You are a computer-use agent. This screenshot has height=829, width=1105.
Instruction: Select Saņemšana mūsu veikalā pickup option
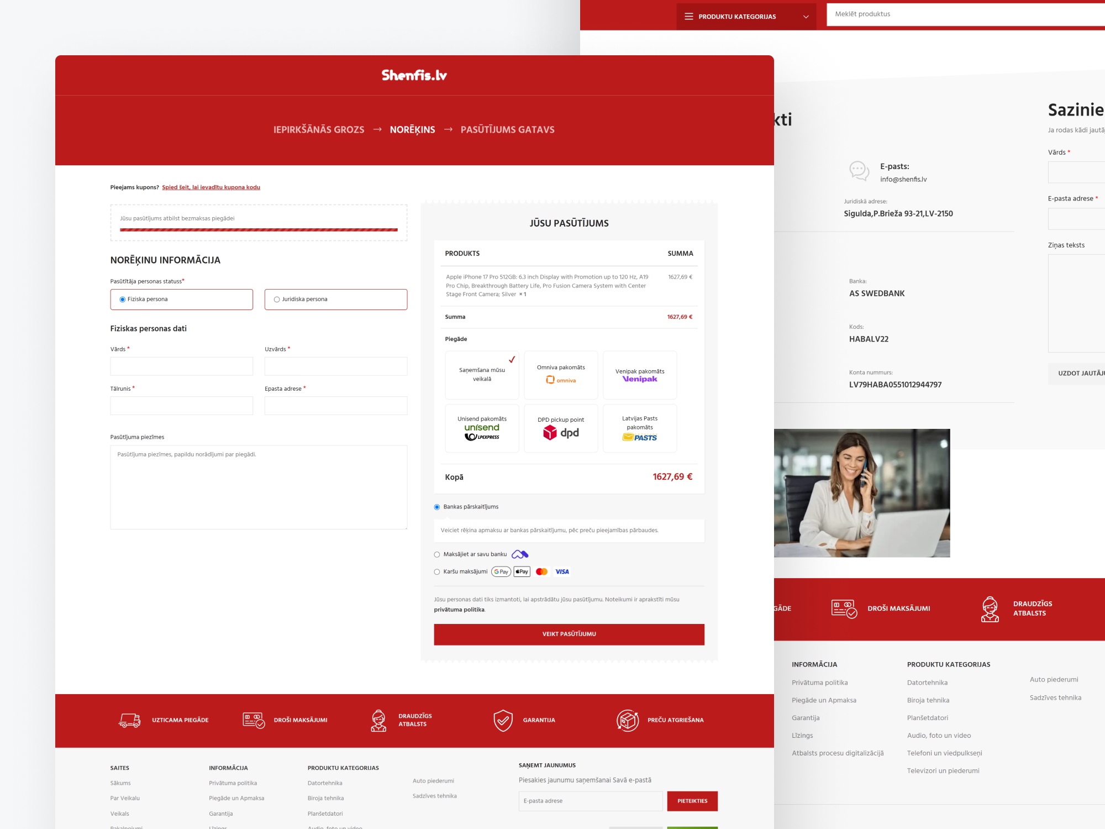[x=481, y=375]
